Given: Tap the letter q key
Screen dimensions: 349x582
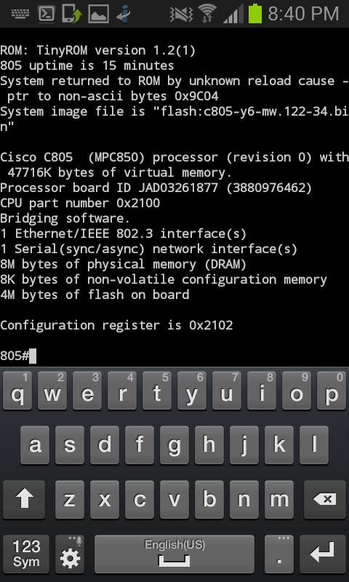Looking at the screenshot, I should coord(17,391).
